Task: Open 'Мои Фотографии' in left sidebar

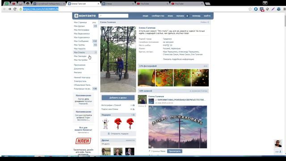Action: [81, 30]
